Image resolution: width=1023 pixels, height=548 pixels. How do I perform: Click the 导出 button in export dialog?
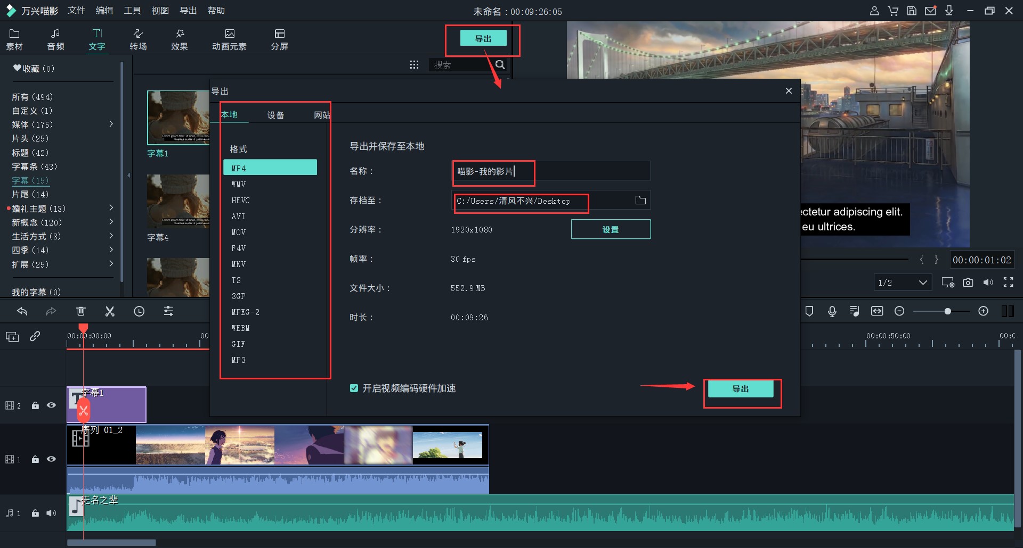(x=741, y=389)
